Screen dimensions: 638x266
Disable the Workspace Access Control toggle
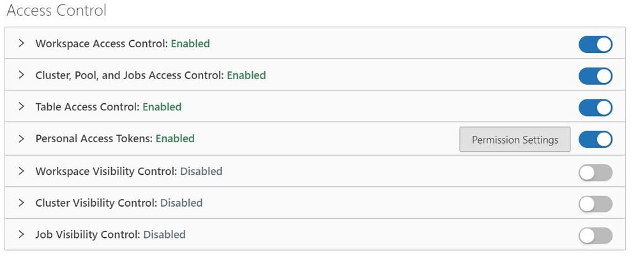click(x=595, y=44)
